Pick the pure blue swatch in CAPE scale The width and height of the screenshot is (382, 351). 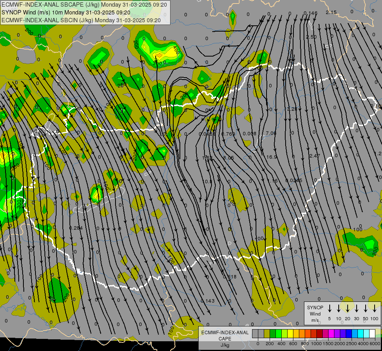349,334
